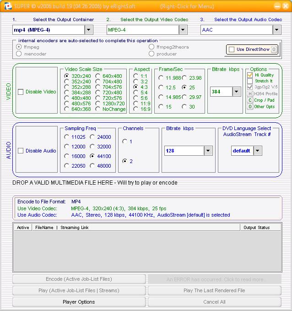Select the ffmpeg2theora encoder radio button
This screenshot has height=311, width=292.
(x=151, y=47)
